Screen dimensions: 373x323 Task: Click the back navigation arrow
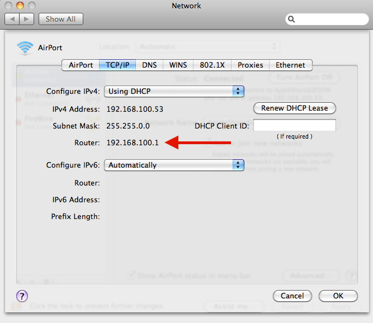12,19
